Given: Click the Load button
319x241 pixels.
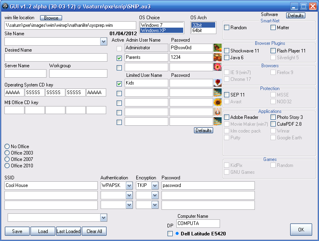Looking at the screenshot, I should point(43,231).
